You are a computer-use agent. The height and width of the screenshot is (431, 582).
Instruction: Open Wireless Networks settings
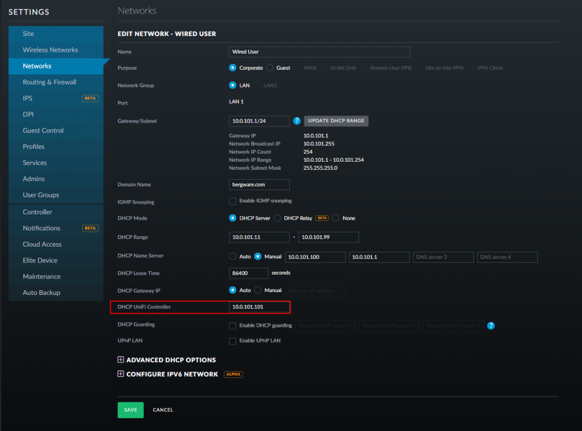point(56,49)
